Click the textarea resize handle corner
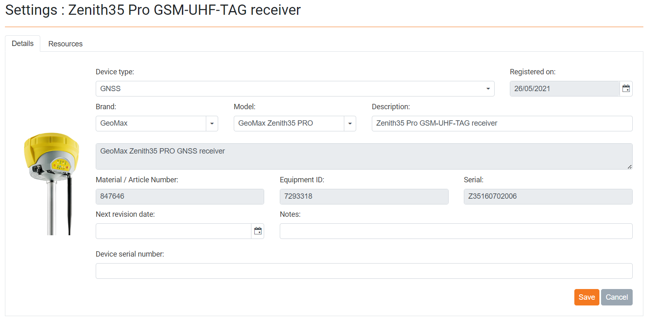Viewport: 645px width, 319px height. point(629,167)
